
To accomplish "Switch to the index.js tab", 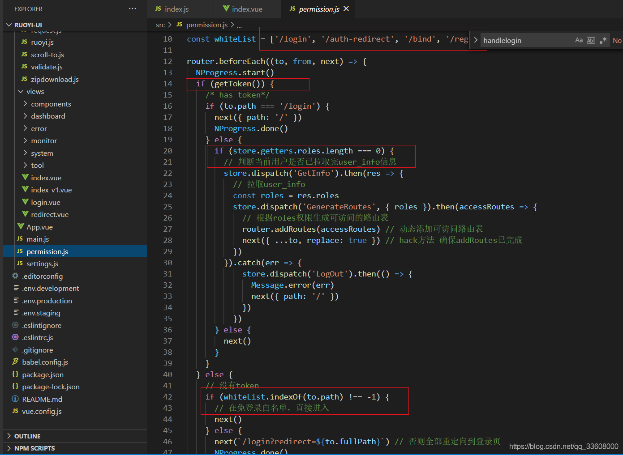I will pyautogui.click(x=176, y=9).
